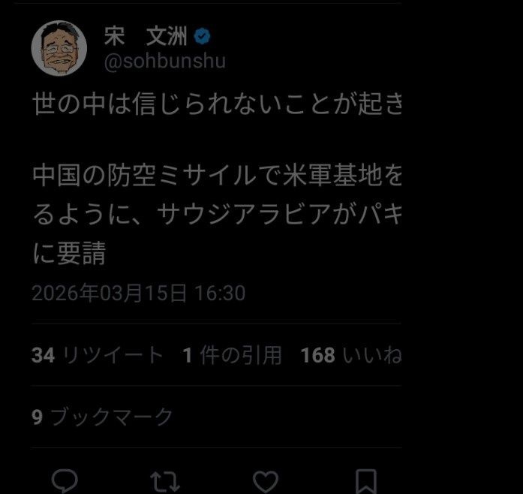Open @sohbunshu handle link
Viewport: 523px width, 494px height.
point(165,62)
